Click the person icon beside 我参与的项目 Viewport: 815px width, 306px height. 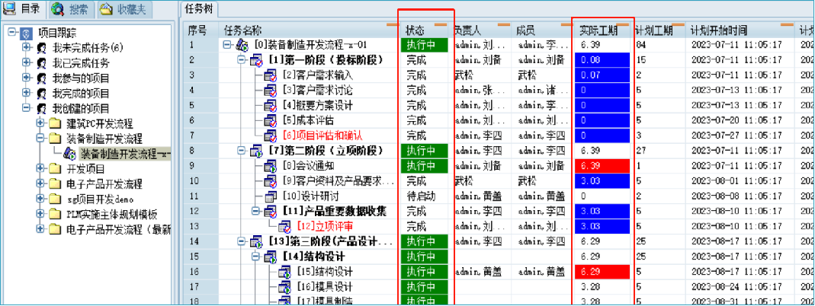(x=42, y=78)
